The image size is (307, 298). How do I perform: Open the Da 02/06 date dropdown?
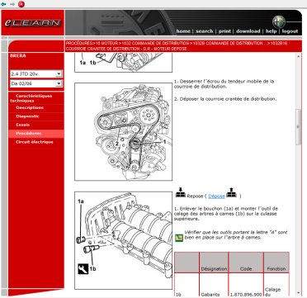click(x=36, y=83)
